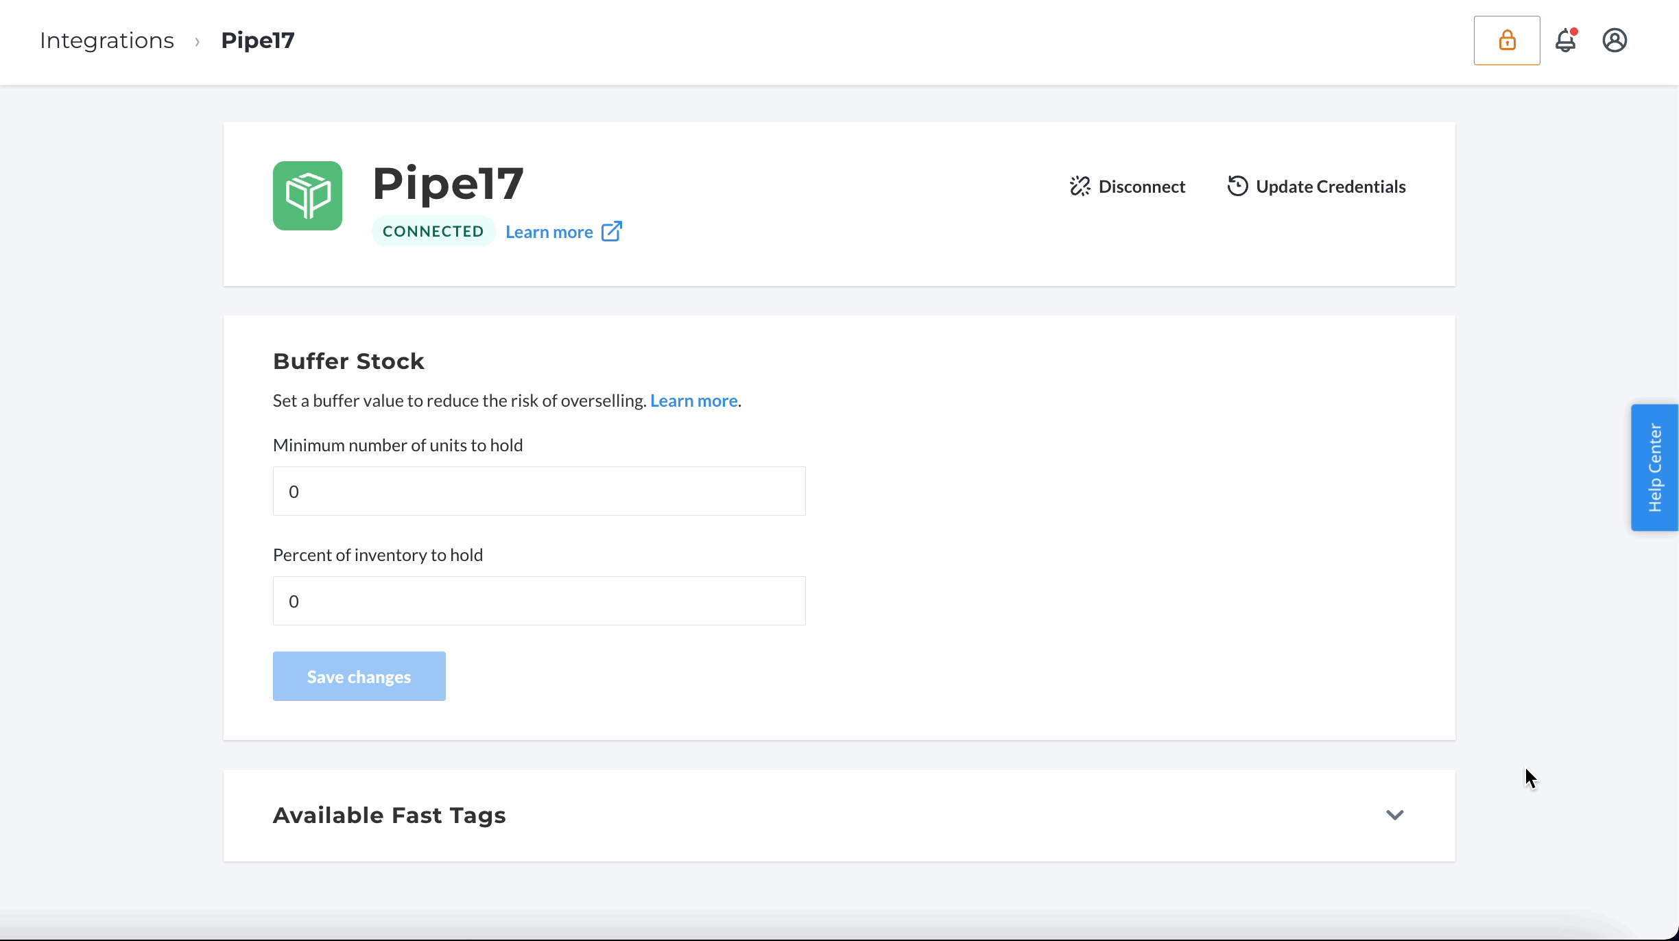
Task: Open the external link icon beside Learn more
Action: click(x=612, y=232)
